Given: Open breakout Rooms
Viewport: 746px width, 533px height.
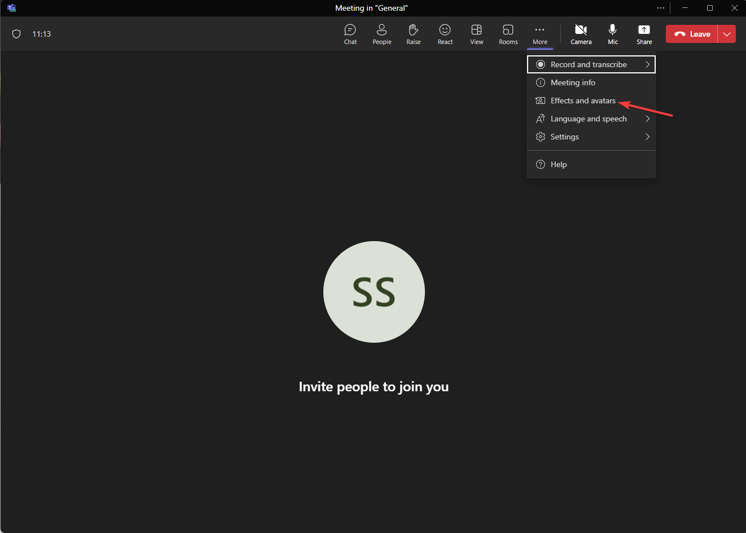Looking at the screenshot, I should 508,34.
